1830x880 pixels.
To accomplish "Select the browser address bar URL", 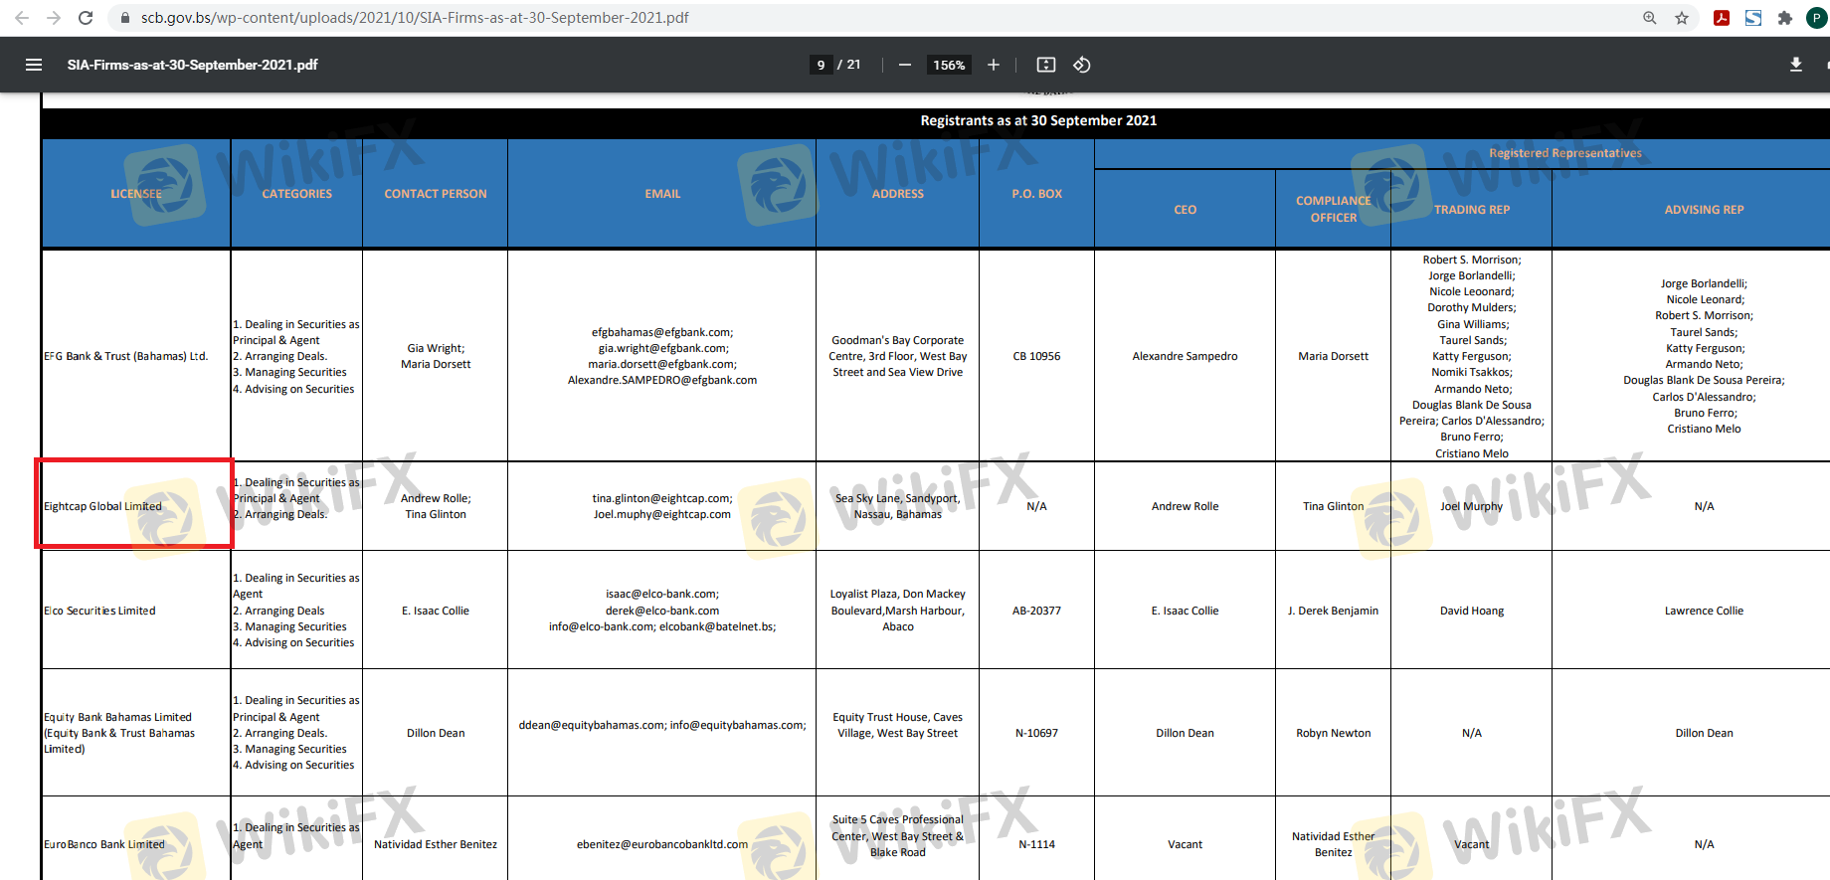I will pos(415,18).
